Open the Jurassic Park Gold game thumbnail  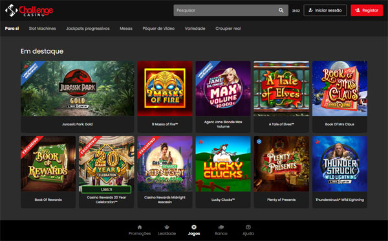(x=78, y=89)
